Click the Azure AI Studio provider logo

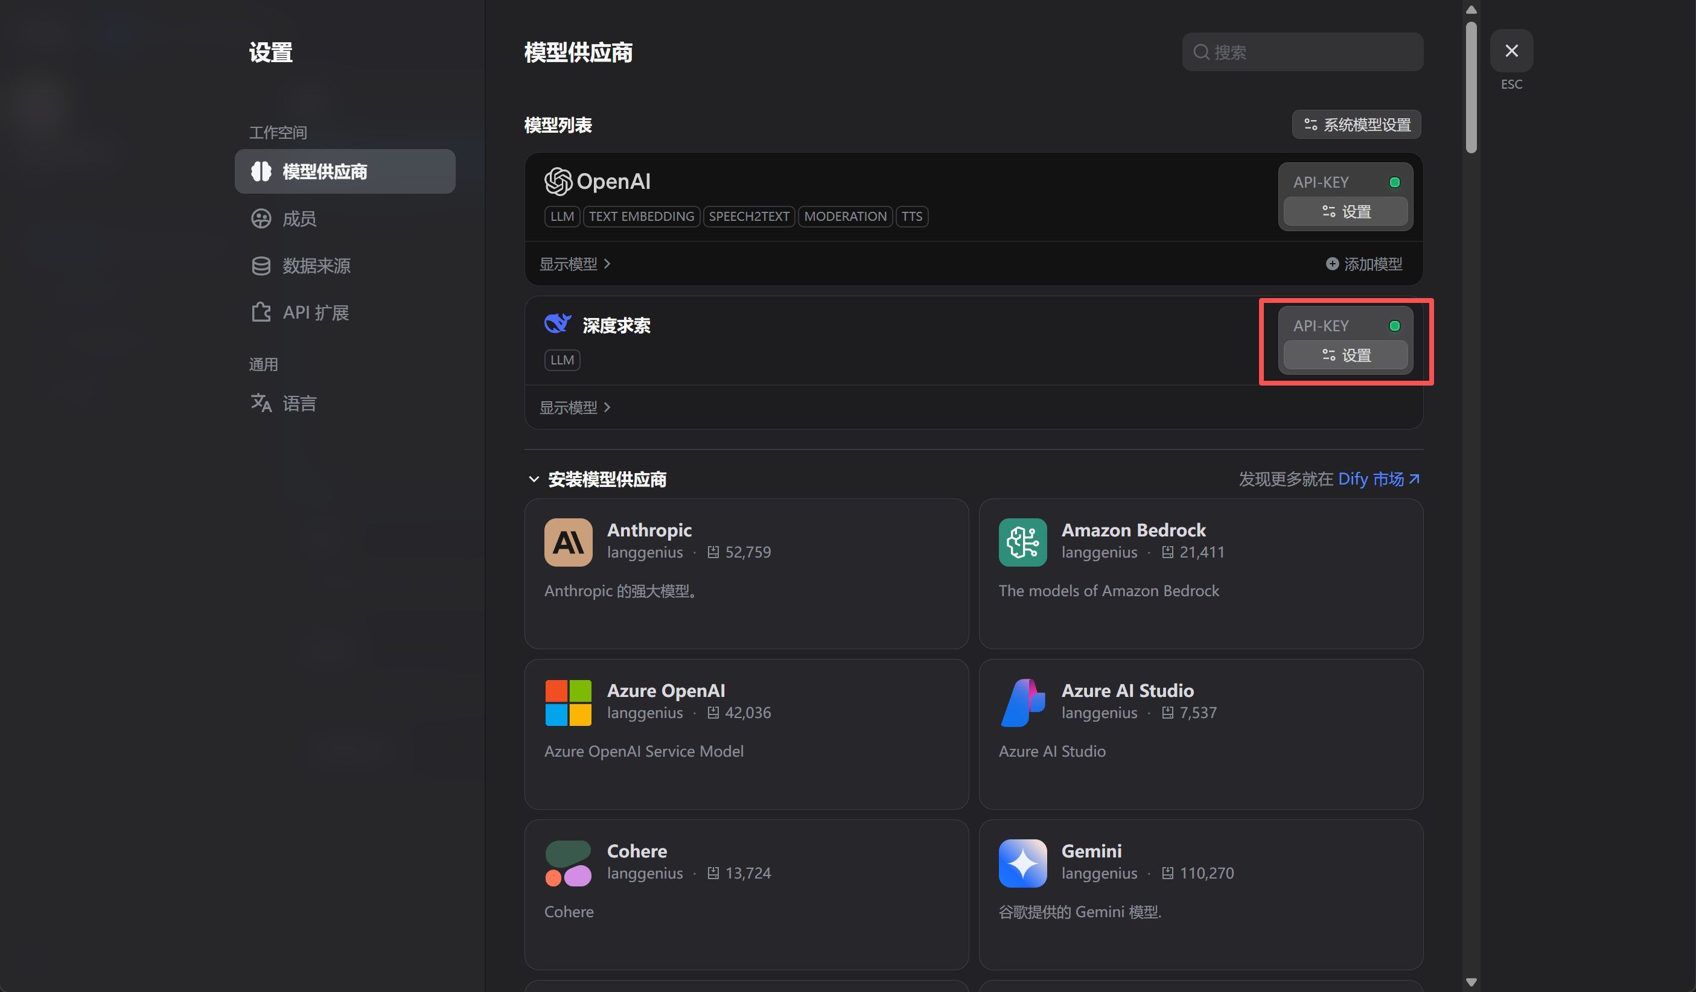(x=1022, y=702)
